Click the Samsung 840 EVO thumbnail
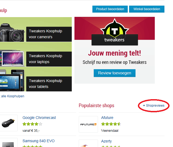 point(9,143)
